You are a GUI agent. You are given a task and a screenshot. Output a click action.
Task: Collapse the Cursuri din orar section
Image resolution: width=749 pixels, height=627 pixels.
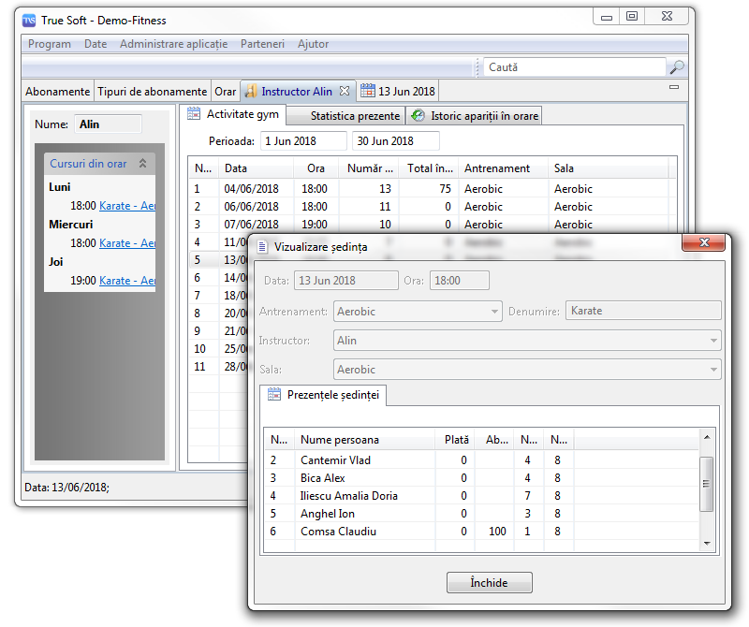[x=142, y=164]
